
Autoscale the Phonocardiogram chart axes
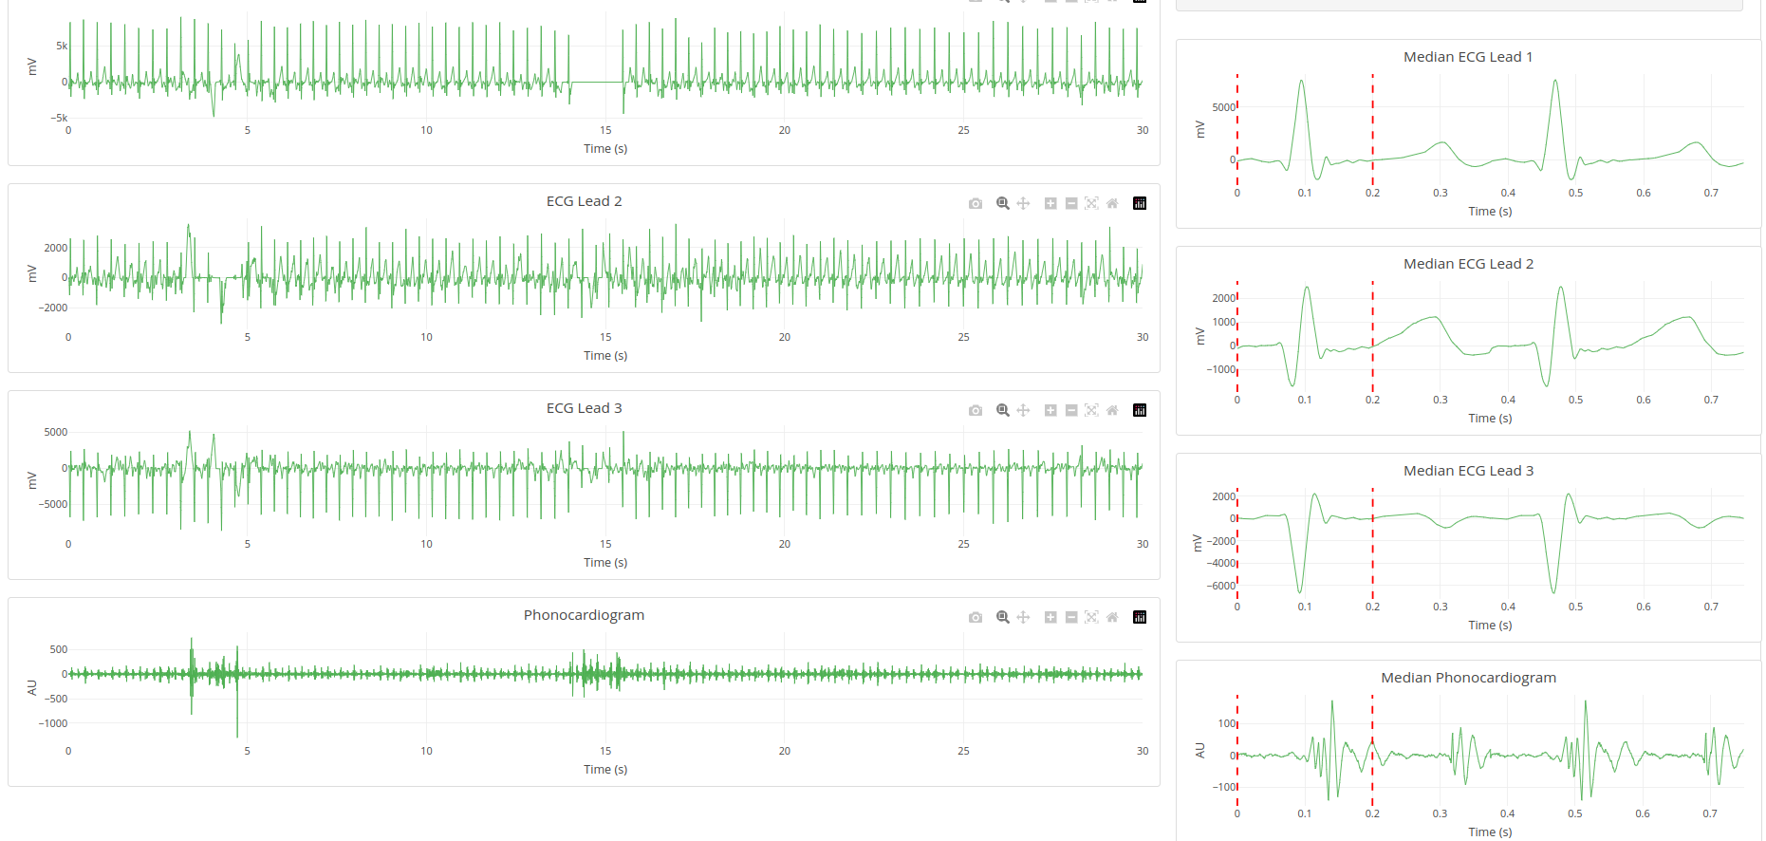(x=1091, y=617)
